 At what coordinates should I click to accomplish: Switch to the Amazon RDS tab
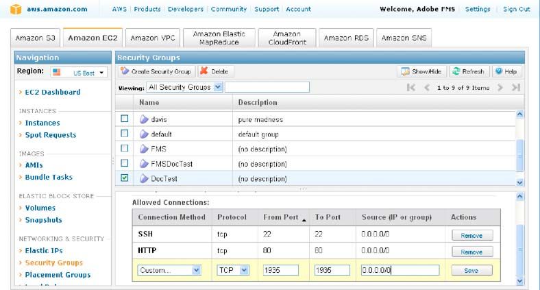pyautogui.click(x=346, y=38)
